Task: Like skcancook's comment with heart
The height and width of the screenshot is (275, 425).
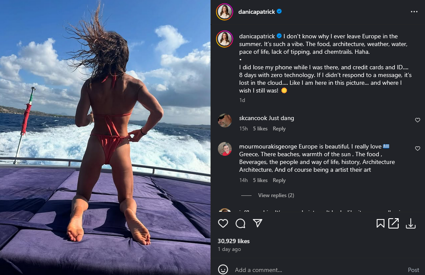Action: [417, 120]
